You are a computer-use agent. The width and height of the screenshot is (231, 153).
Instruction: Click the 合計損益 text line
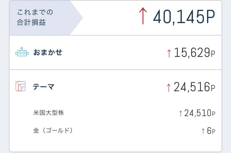31,23
